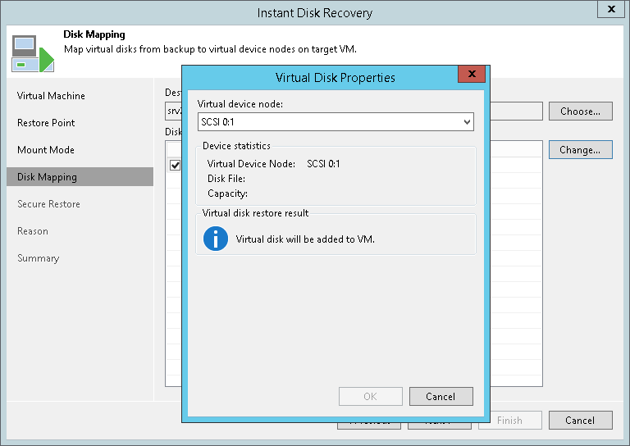Viewport: 630px width, 446px height.
Task: Click 'Virtual disk will be added to VM.' text
Action: (305, 239)
